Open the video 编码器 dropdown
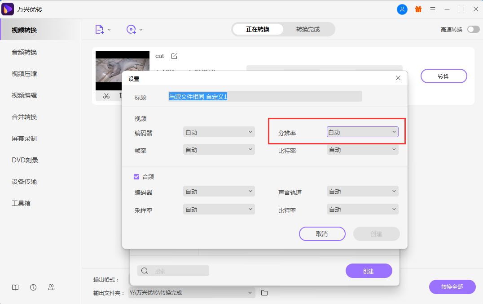Viewport: 483px width, 304px height. click(219, 131)
